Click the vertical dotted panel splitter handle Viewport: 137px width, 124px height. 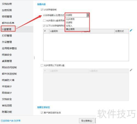pos(34,58)
